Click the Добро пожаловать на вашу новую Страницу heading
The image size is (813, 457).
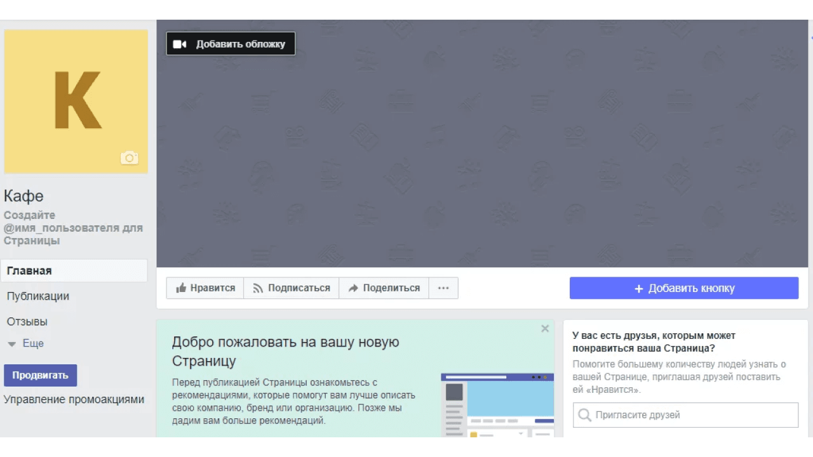click(x=286, y=352)
